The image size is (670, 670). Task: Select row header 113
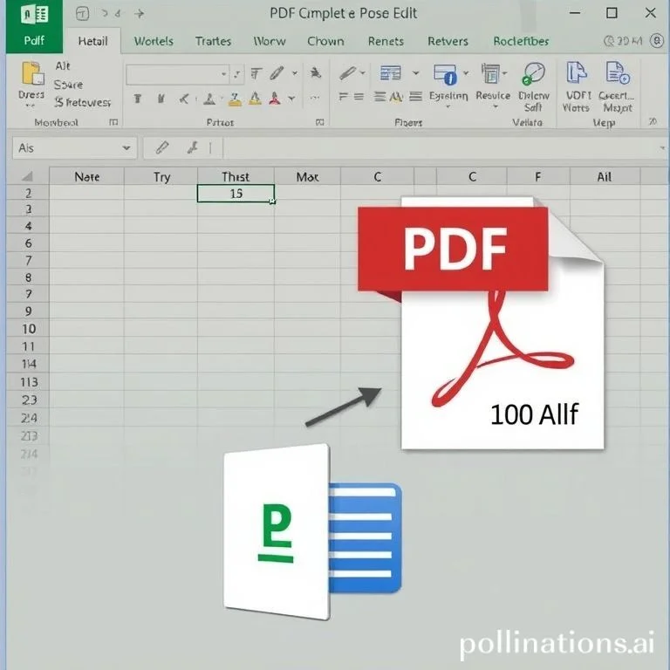[x=28, y=381]
